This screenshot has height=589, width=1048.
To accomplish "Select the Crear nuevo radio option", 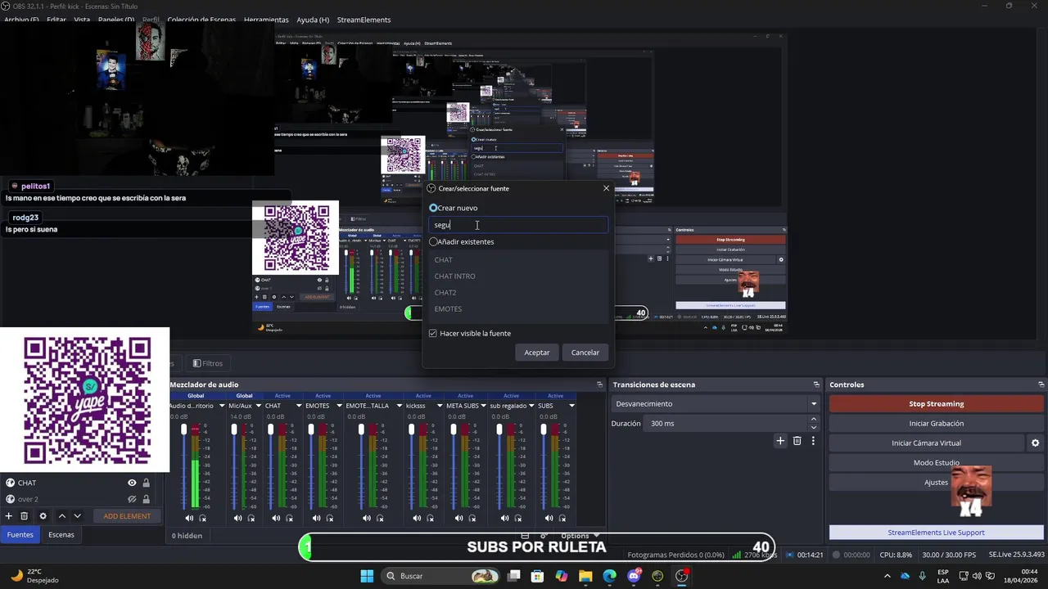I will [x=434, y=208].
